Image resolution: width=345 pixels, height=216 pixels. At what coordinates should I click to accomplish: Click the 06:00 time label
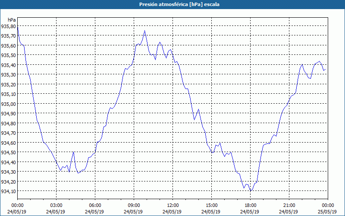(95, 206)
